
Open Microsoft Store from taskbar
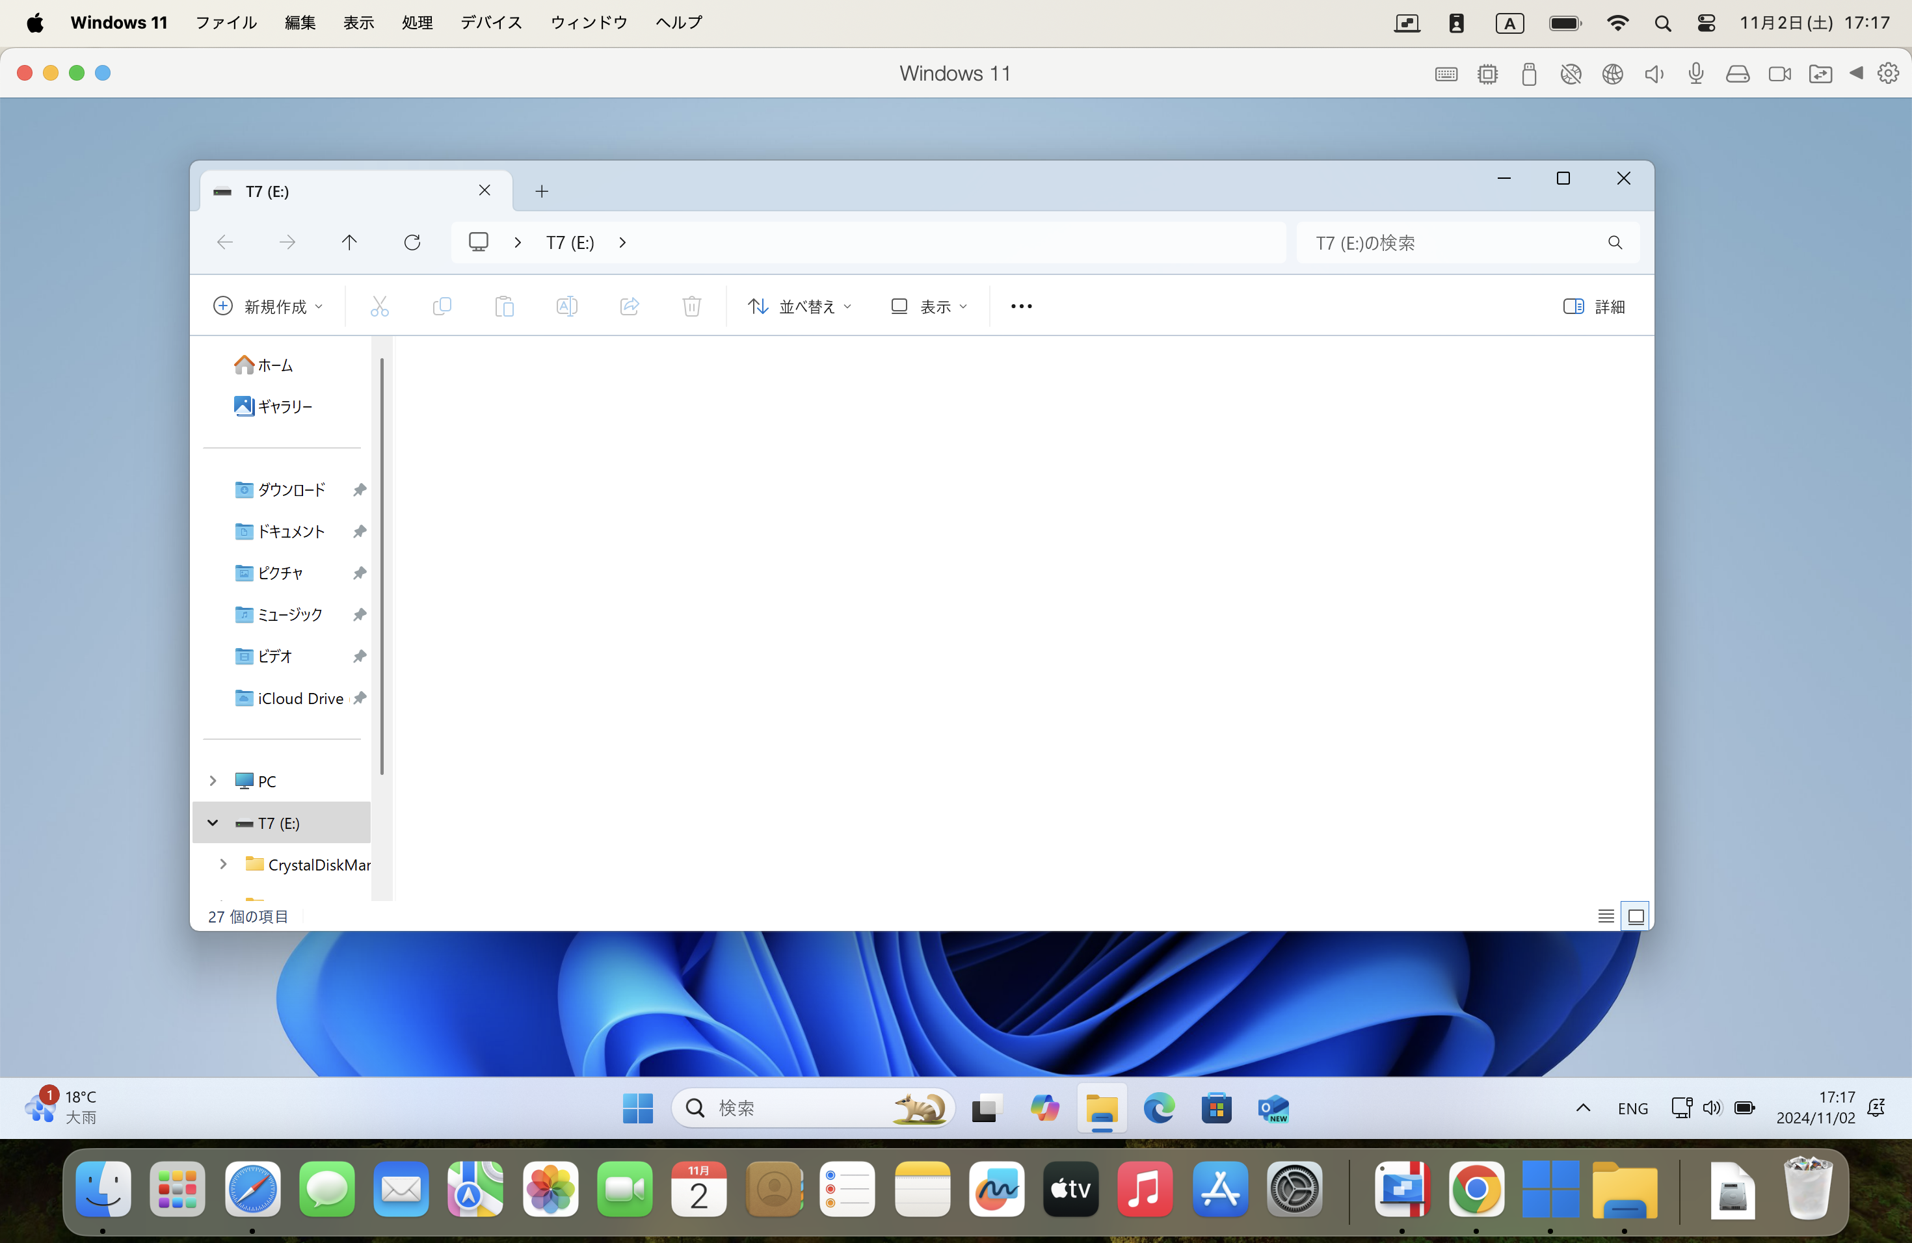click(x=1216, y=1108)
